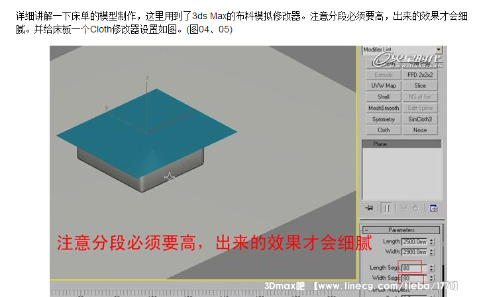477x297 pixels.
Task: Open Configure Modifier Sets icon
Action: click(x=433, y=208)
